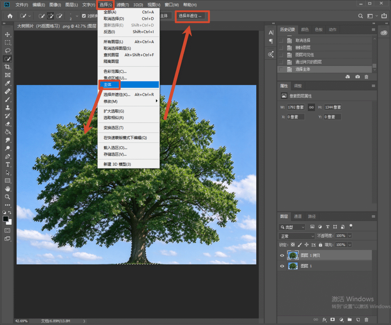The image size is (391, 325).
Task: Switch to the 路径 tab
Action: pos(312,216)
